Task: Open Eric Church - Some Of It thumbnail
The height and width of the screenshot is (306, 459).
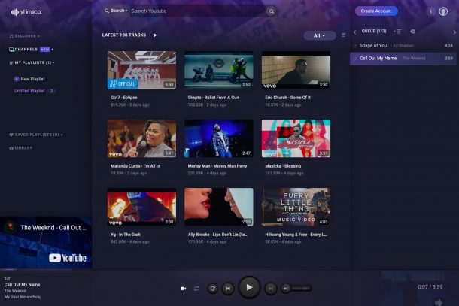Action: click(296, 70)
